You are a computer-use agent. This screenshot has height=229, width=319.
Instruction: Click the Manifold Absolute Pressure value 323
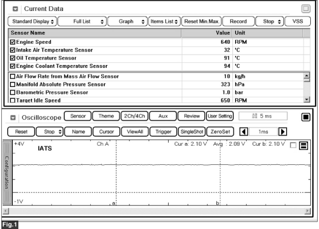pos(225,84)
